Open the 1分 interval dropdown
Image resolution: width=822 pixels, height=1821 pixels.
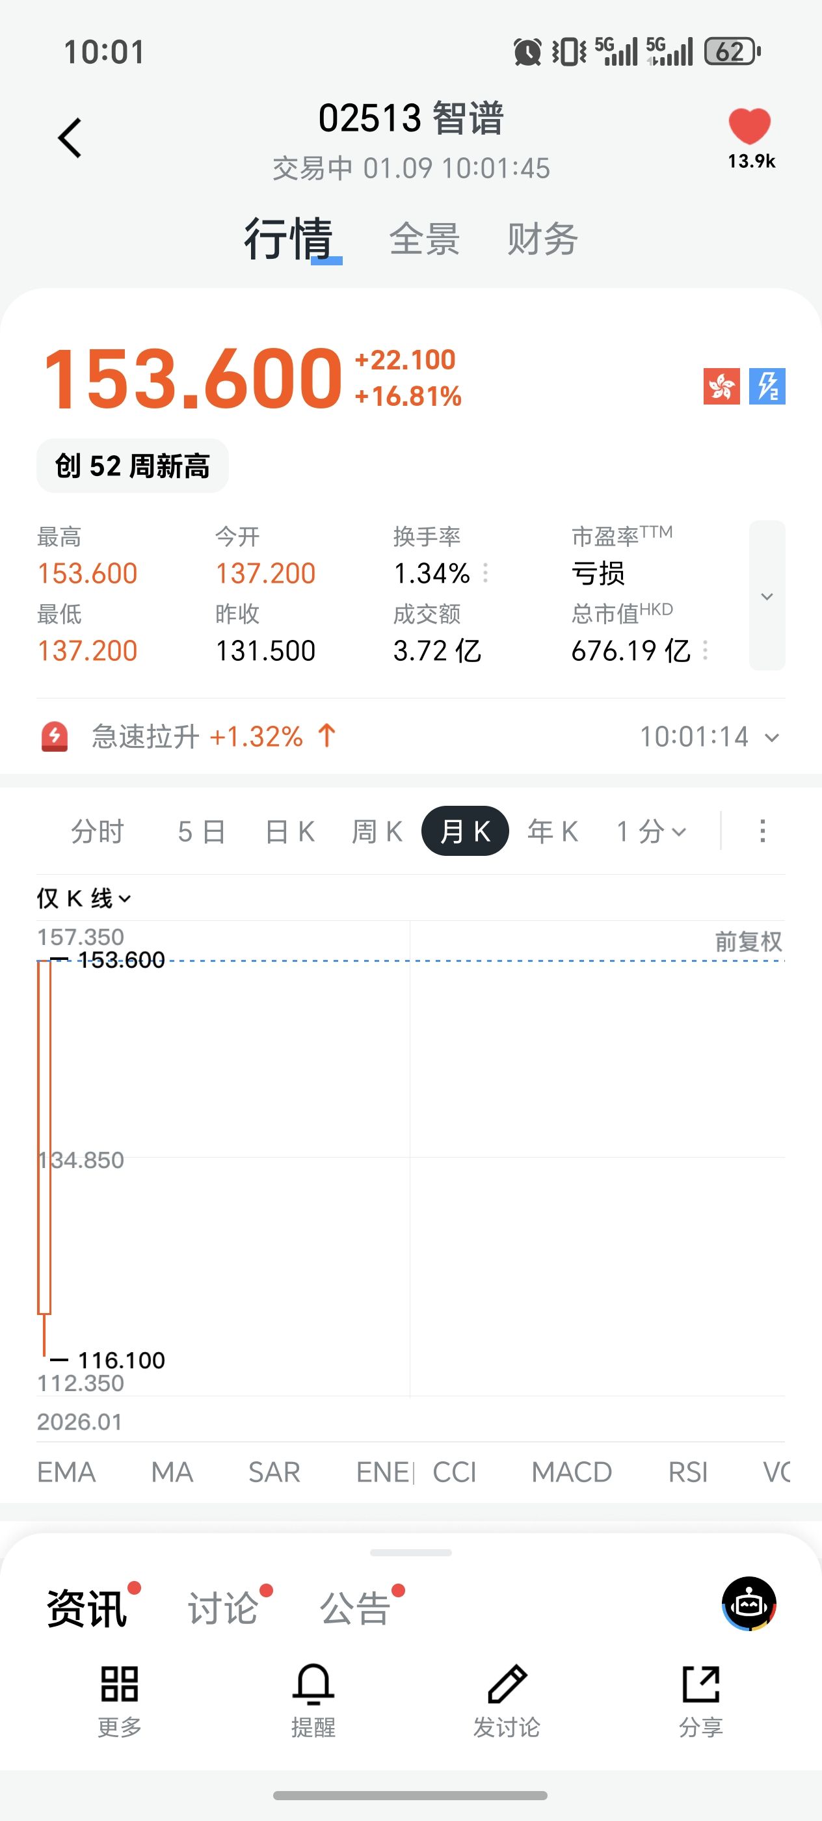click(650, 831)
